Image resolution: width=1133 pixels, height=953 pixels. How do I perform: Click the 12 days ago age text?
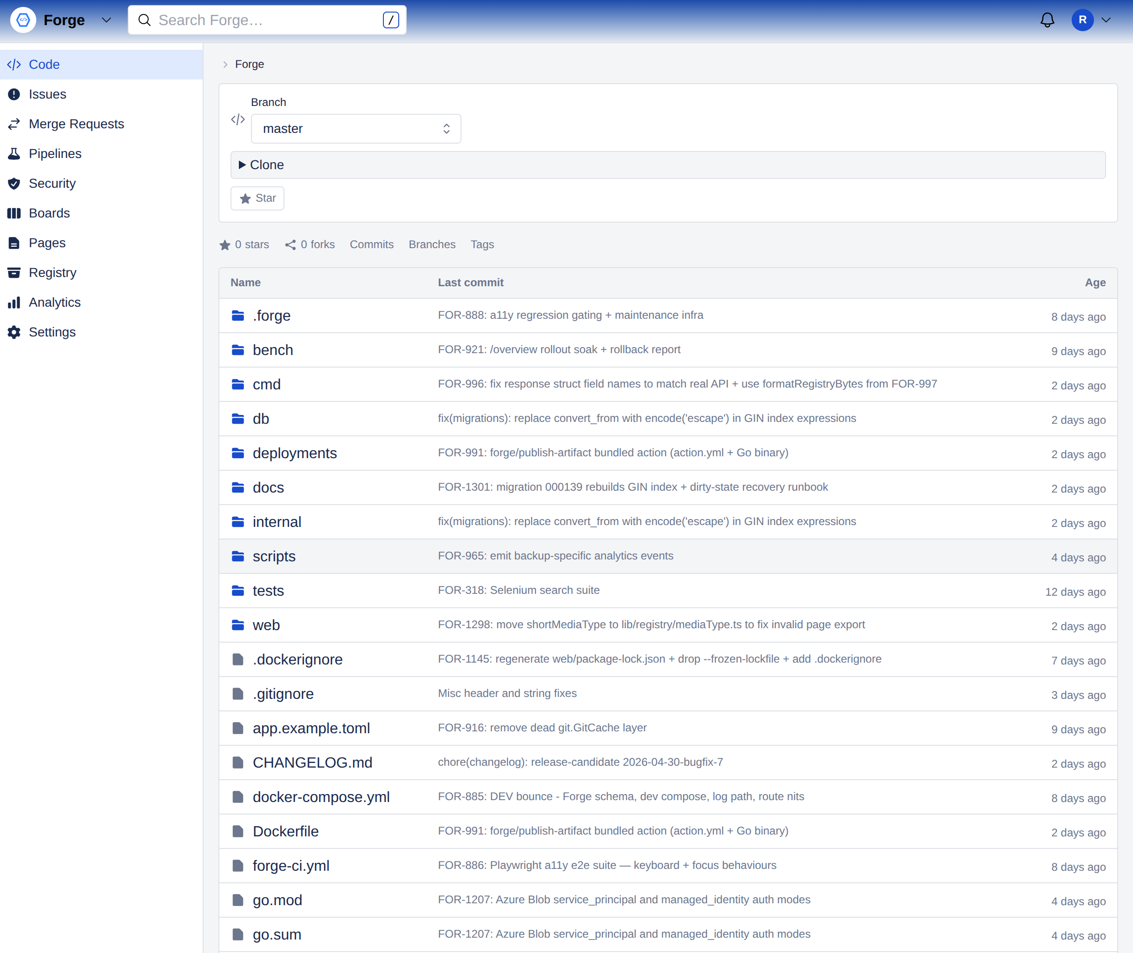coord(1074,592)
